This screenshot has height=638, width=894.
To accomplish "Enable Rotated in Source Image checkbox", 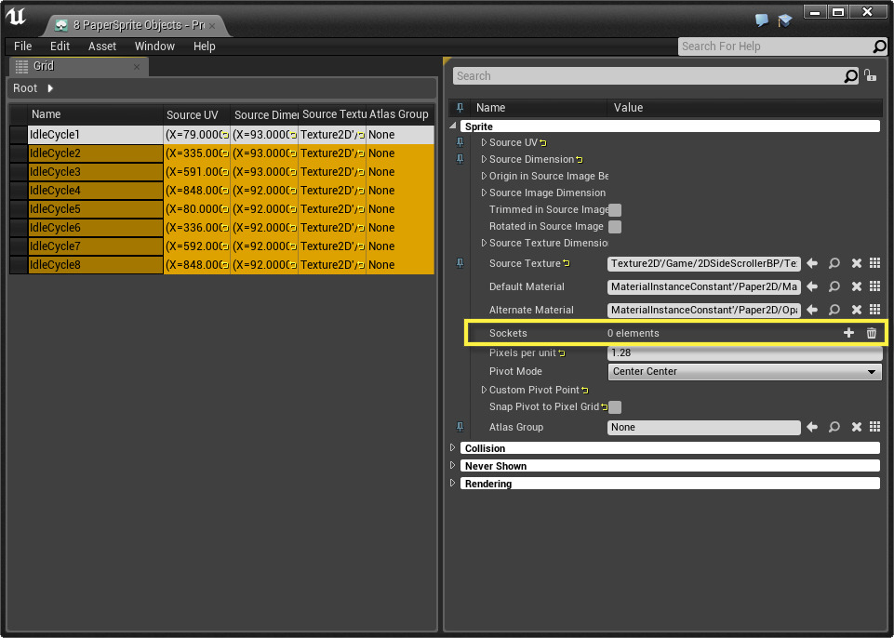I will click(x=615, y=227).
